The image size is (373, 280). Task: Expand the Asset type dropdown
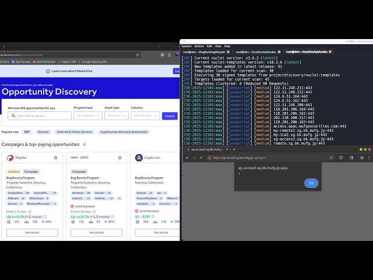[117, 116]
